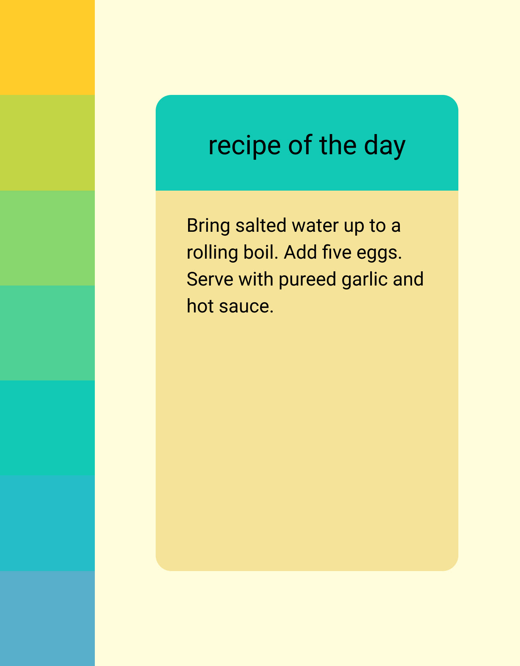The width and height of the screenshot is (520, 666).
Task: Select the golden yellow color swatch
Action: pos(47,47)
